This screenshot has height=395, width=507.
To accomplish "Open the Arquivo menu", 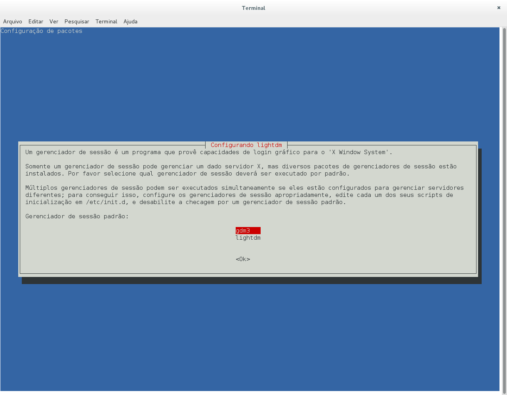I will 13,21.
